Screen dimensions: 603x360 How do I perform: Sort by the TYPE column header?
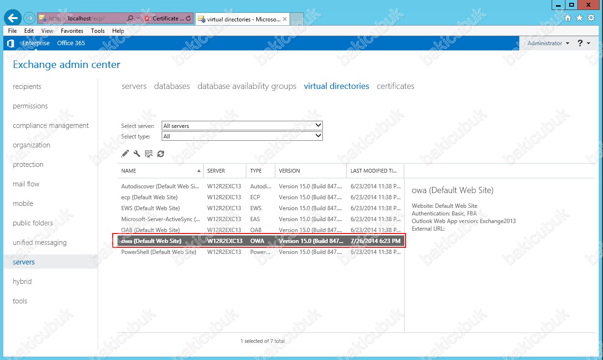pyautogui.click(x=261, y=171)
